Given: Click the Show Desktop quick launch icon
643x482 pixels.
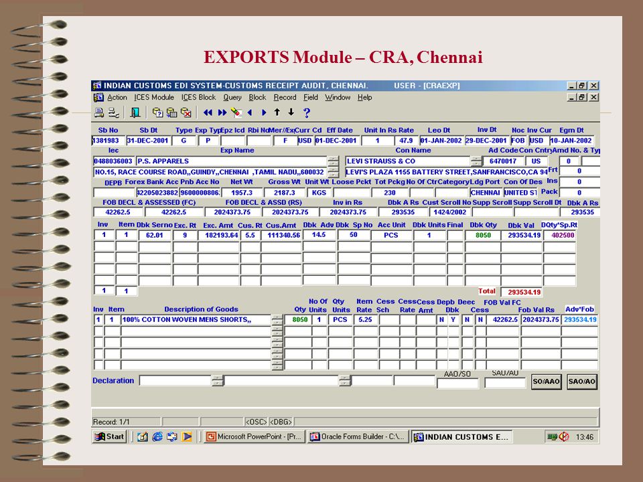Looking at the screenshot, I should (x=143, y=437).
